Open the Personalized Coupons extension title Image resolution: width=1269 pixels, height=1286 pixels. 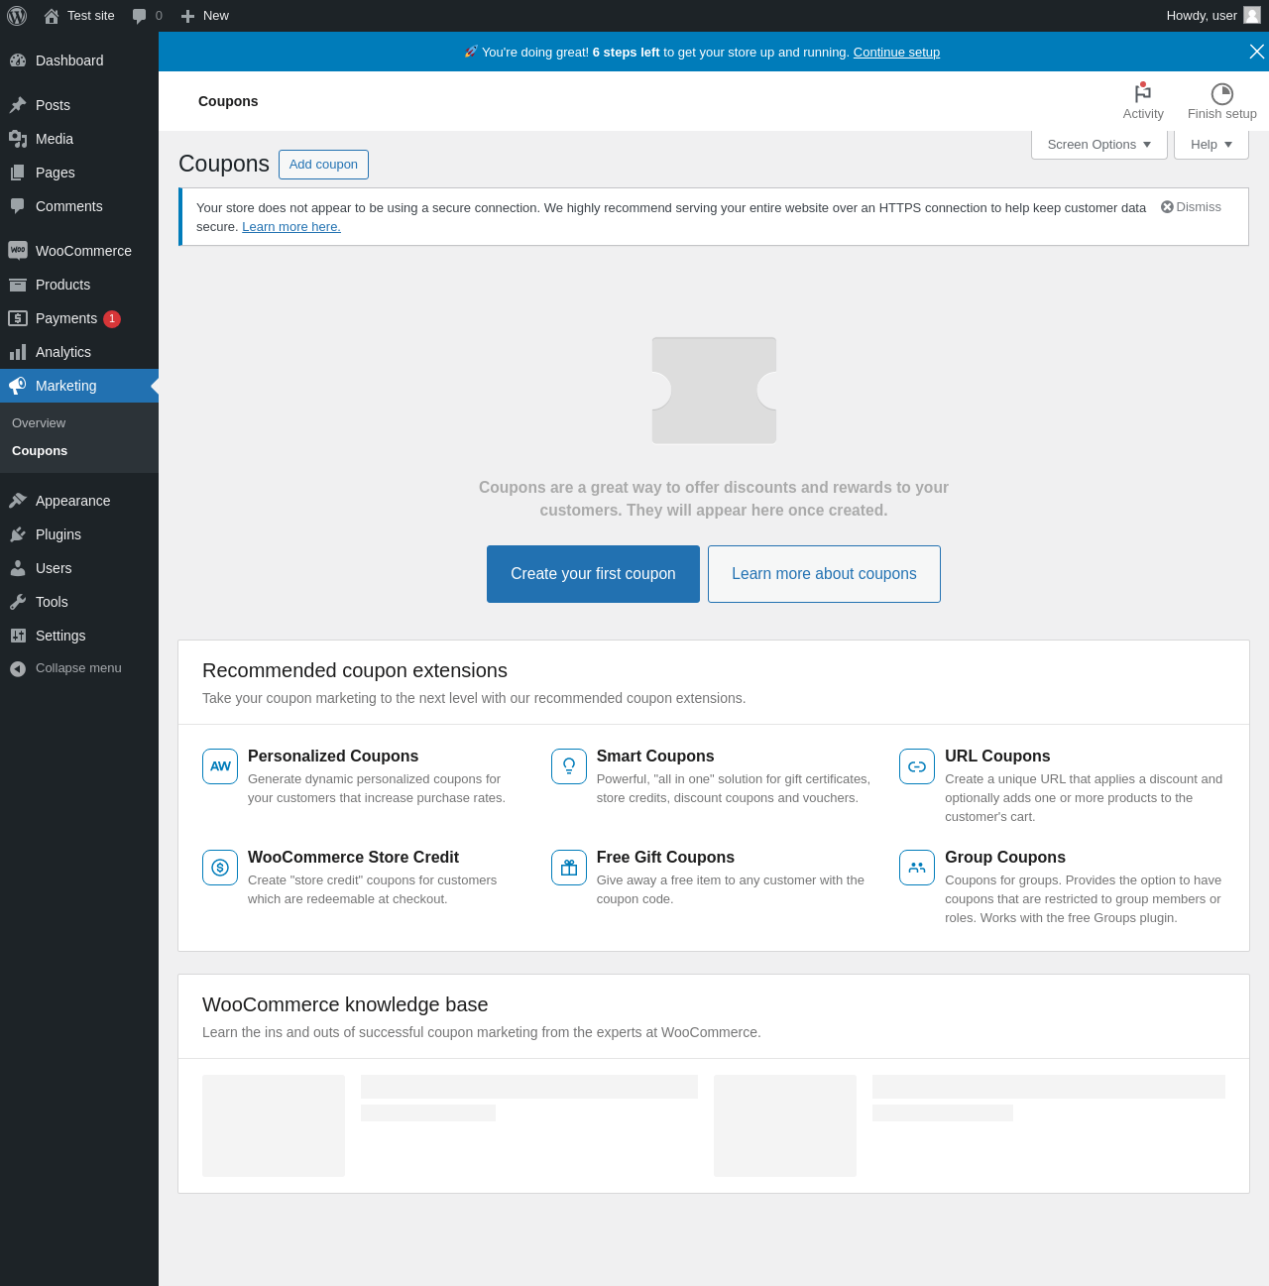333,757
